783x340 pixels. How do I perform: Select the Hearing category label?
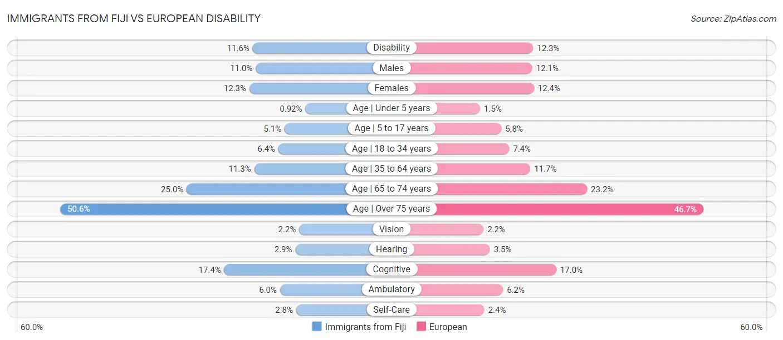(x=391, y=249)
